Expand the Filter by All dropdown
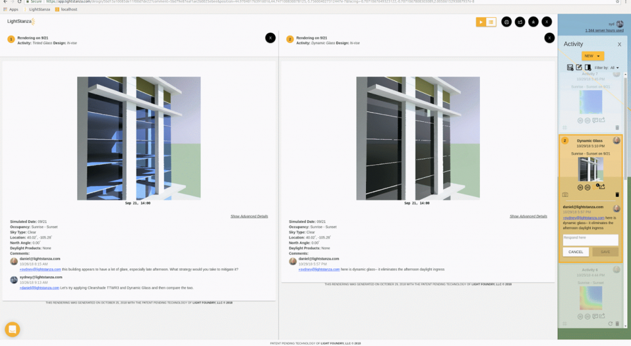 614,68
